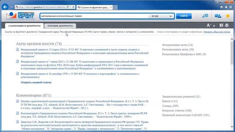Click document icon beside Комментарий к Гражданскому кодексу

coord(18,113)
